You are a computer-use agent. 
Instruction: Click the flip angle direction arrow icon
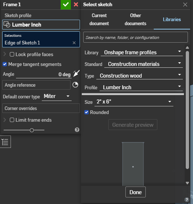76,74
